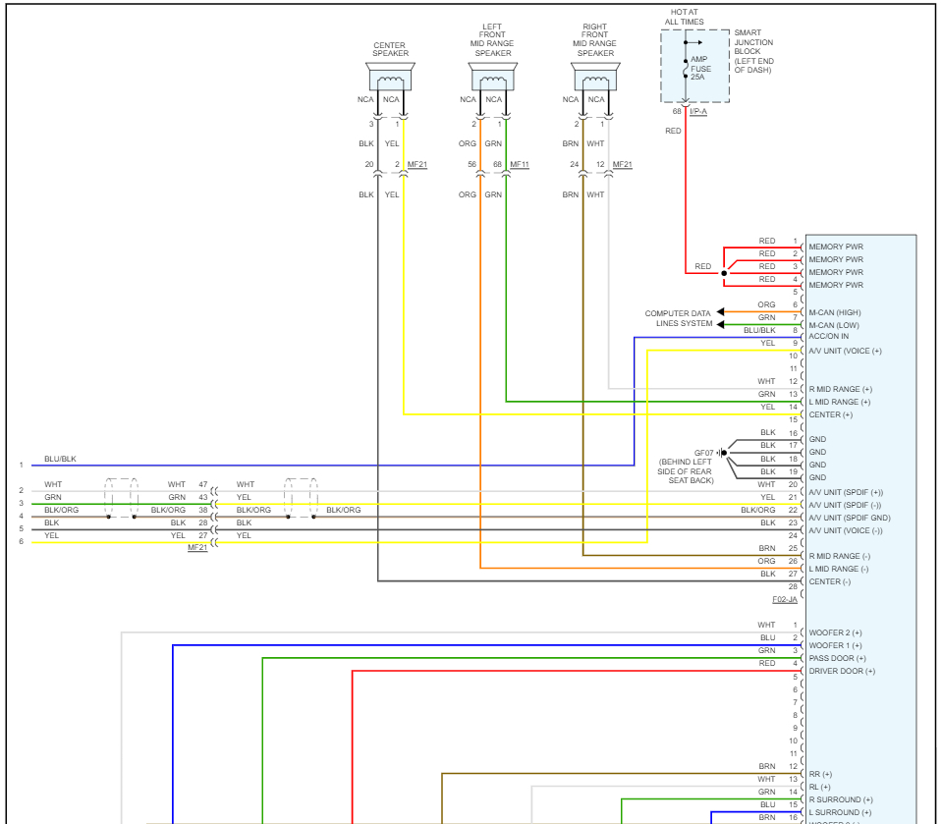This screenshot has width=942, height=824.
Task: Select the A/V UNIT (VOICE (-)) label
Action: (x=846, y=530)
